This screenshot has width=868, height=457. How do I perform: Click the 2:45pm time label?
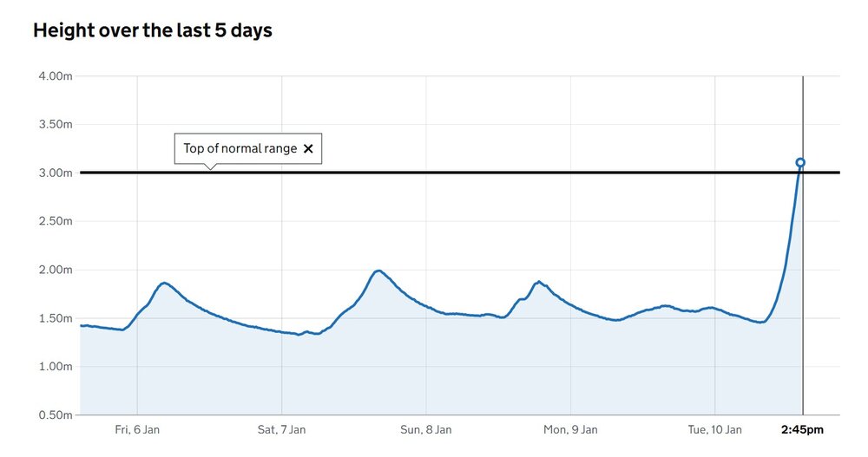pyautogui.click(x=802, y=429)
